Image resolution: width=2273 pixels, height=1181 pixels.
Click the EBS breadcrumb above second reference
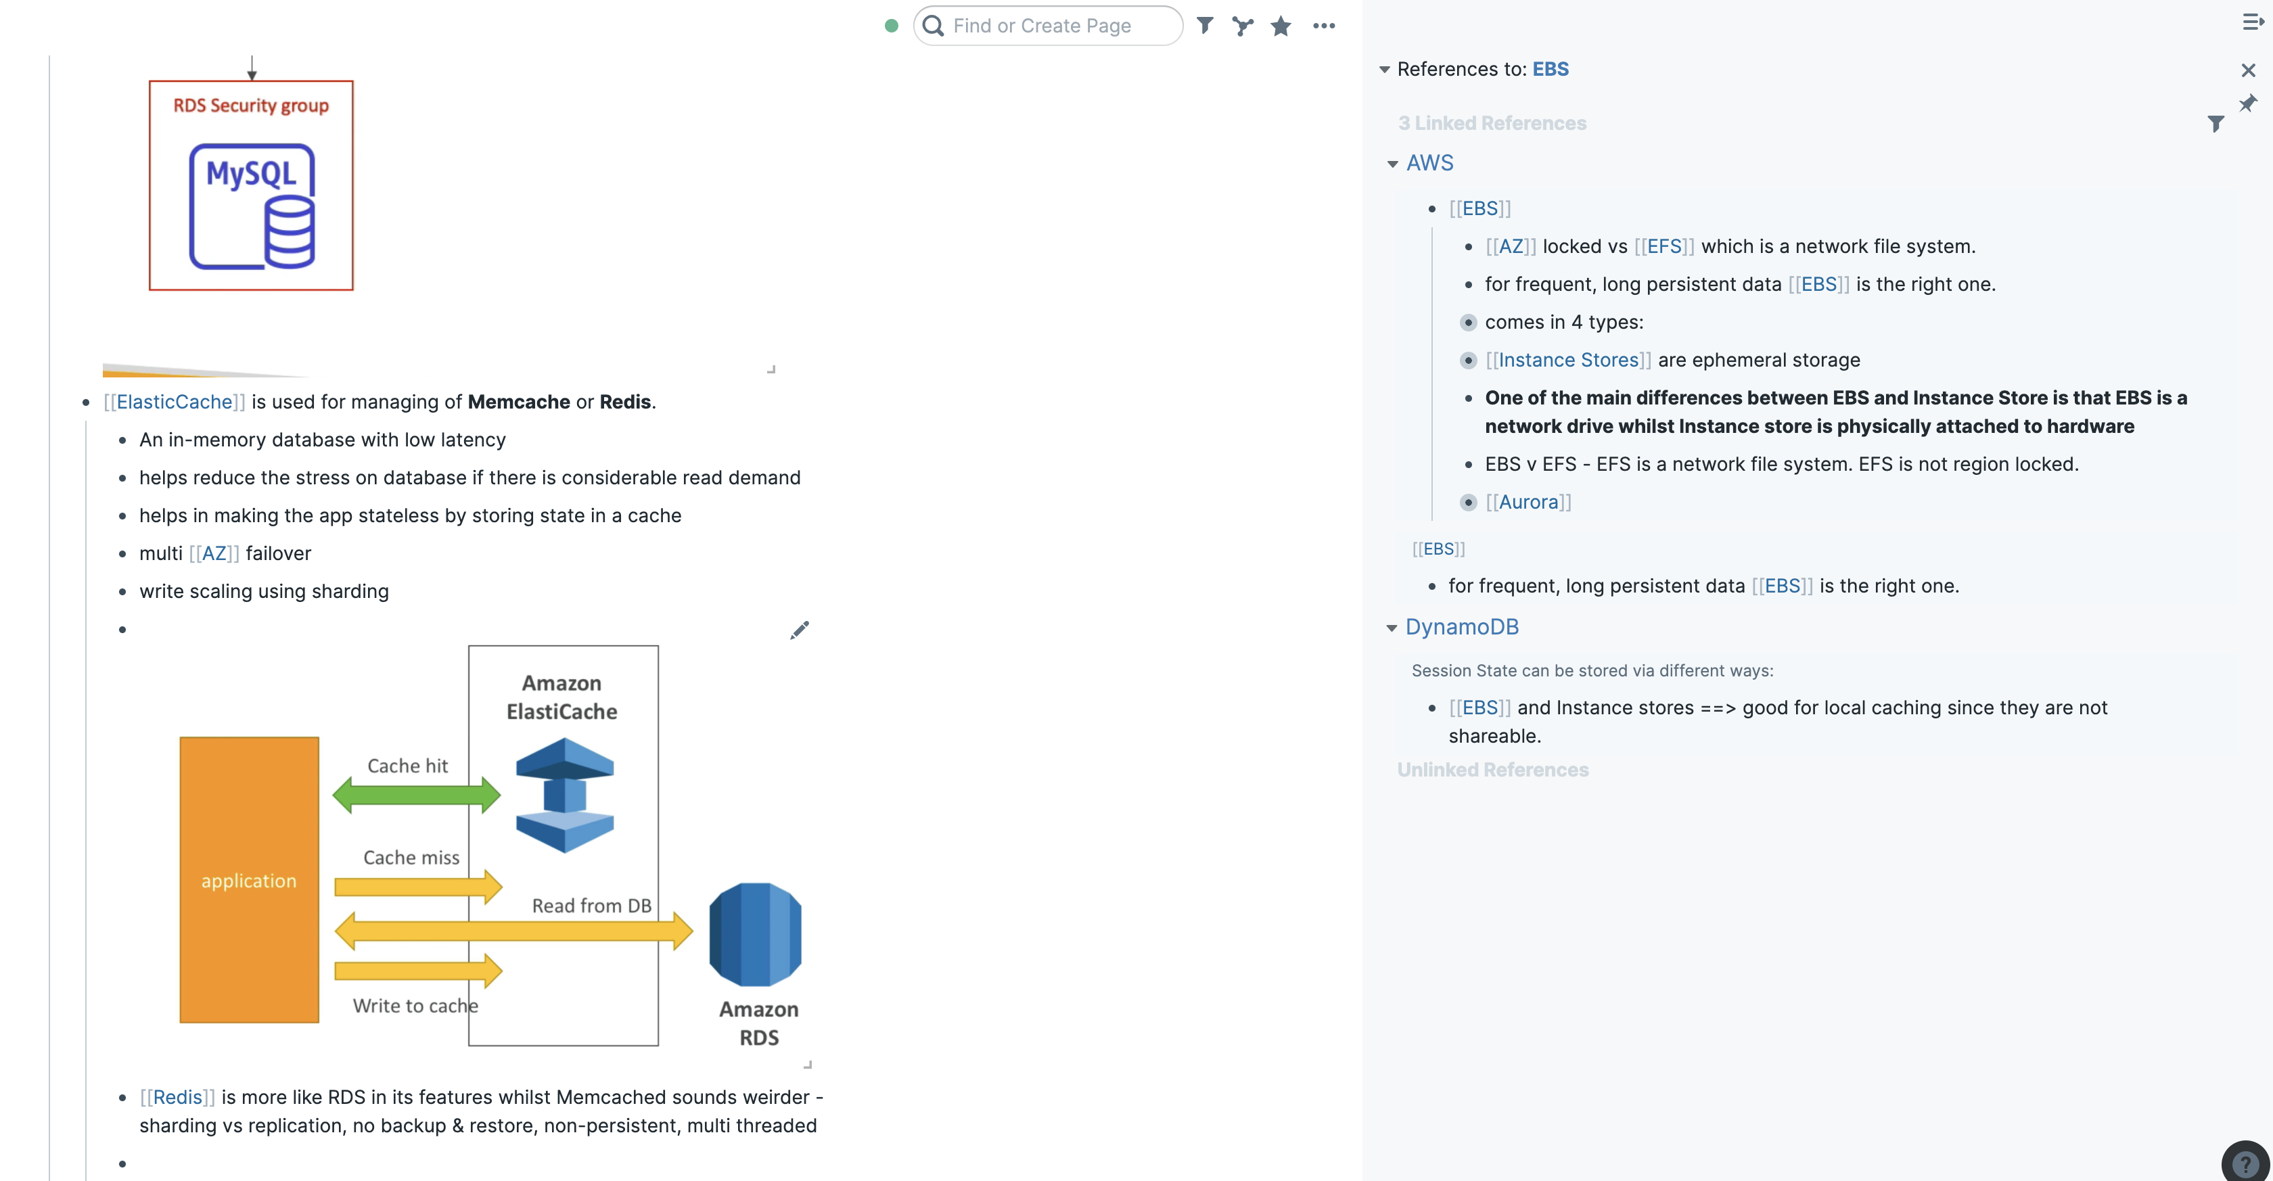point(1438,549)
